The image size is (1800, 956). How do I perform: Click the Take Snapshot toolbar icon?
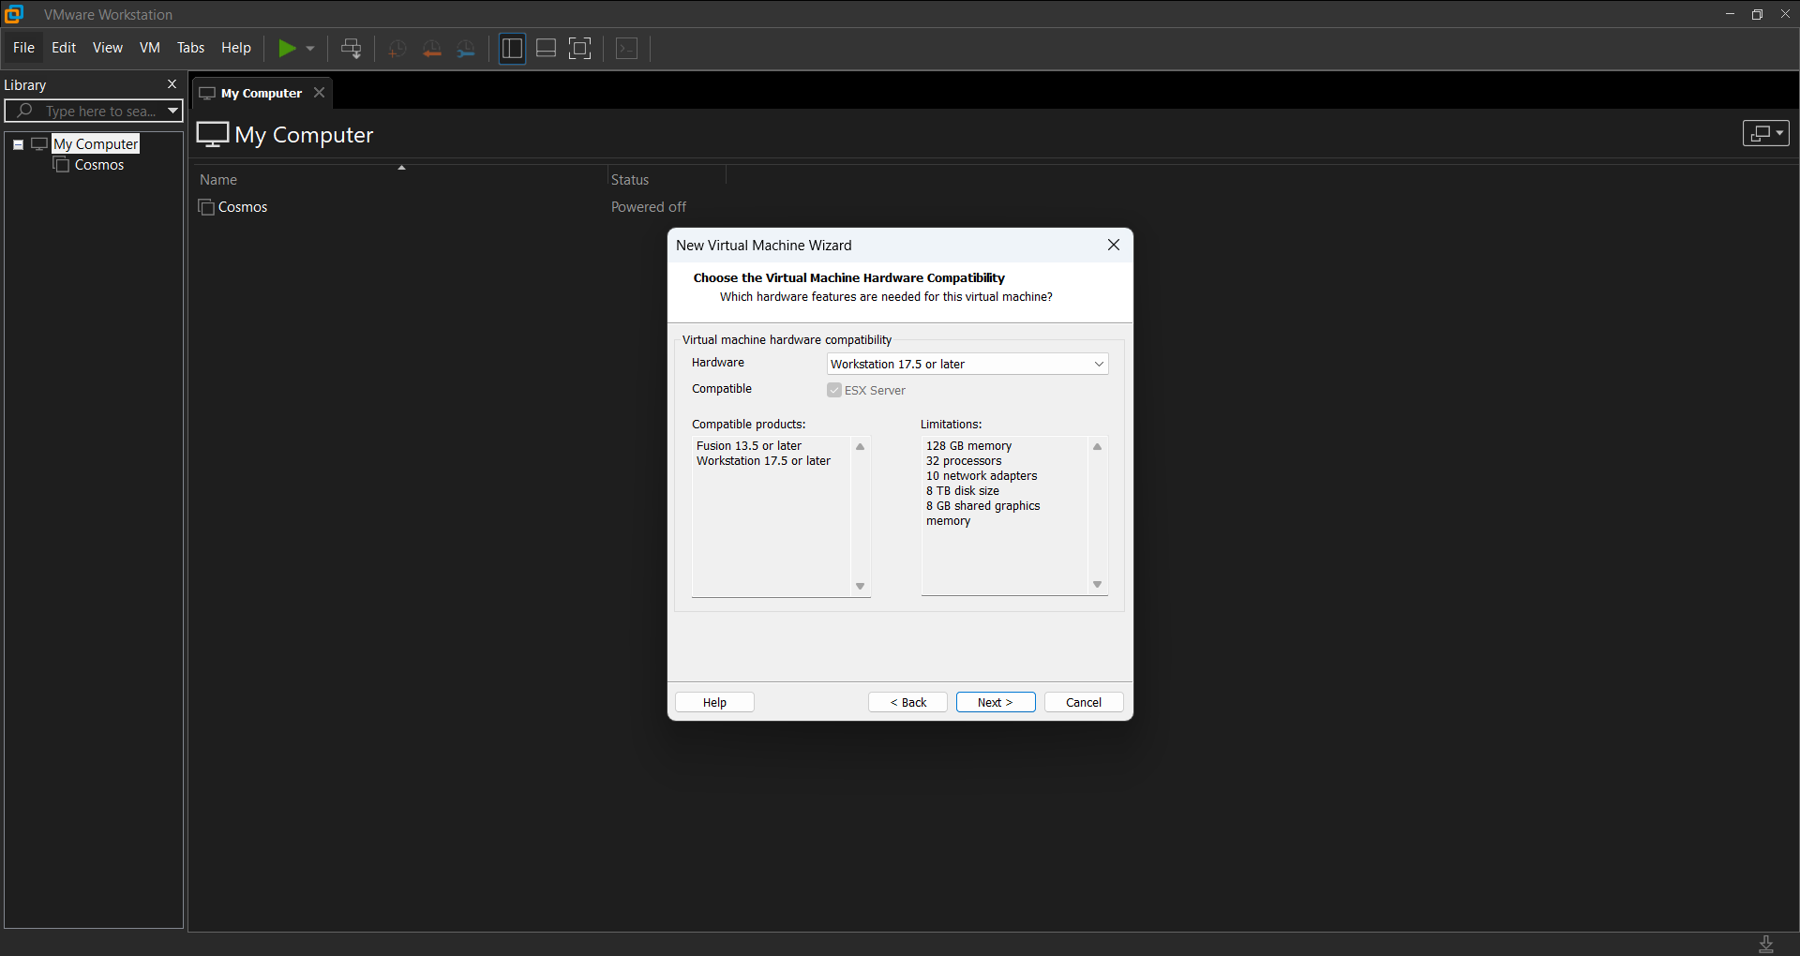pyautogui.click(x=397, y=49)
